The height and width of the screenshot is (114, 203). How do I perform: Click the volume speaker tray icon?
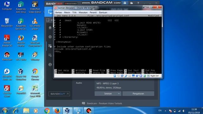coord(184,111)
